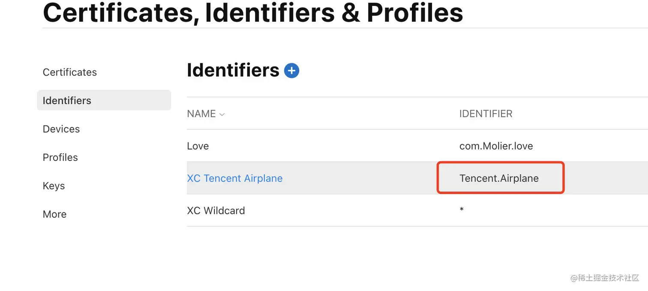Select Identifiers in the sidebar
The width and height of the screenshot is (648, 291).
click(67, 101)
